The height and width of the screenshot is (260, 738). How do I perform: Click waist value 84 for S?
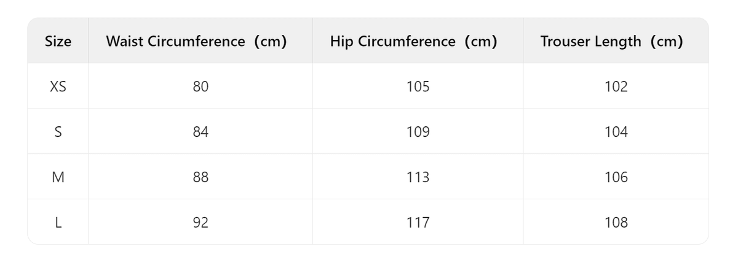coord(200,132)
